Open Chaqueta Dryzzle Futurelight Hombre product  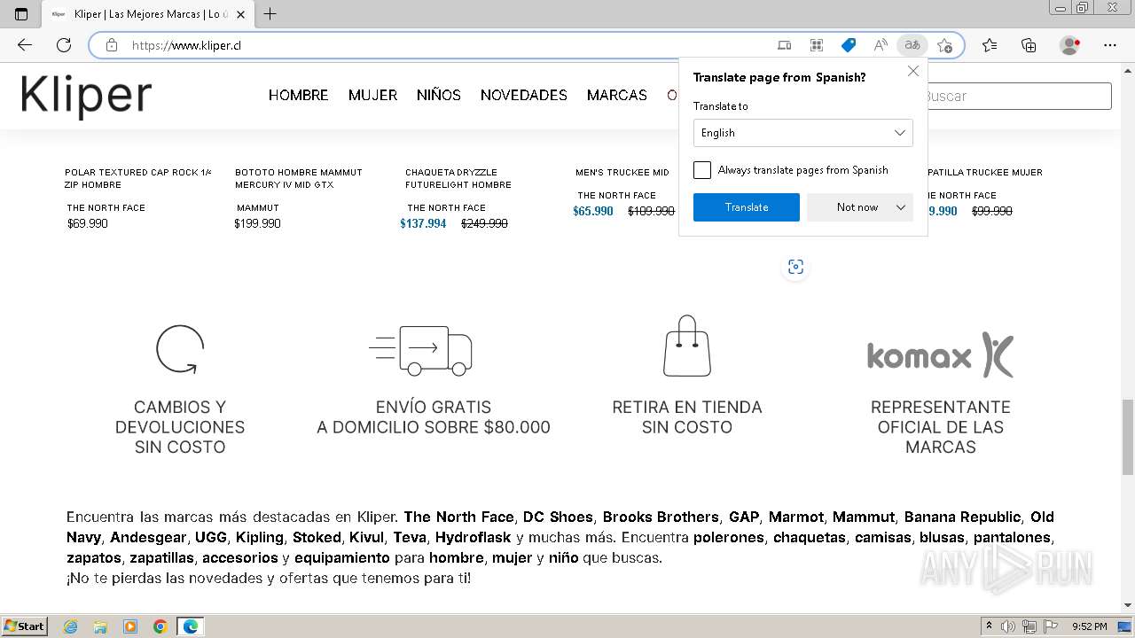(x=458, y=178)
